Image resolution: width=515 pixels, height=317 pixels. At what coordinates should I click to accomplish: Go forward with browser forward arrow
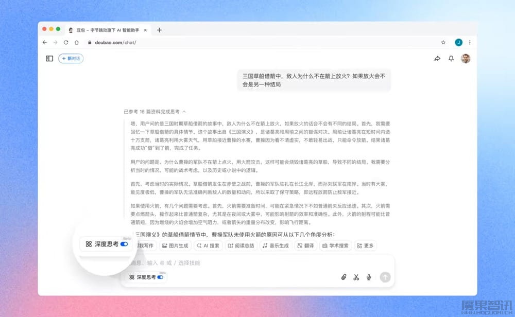(55, 42)
